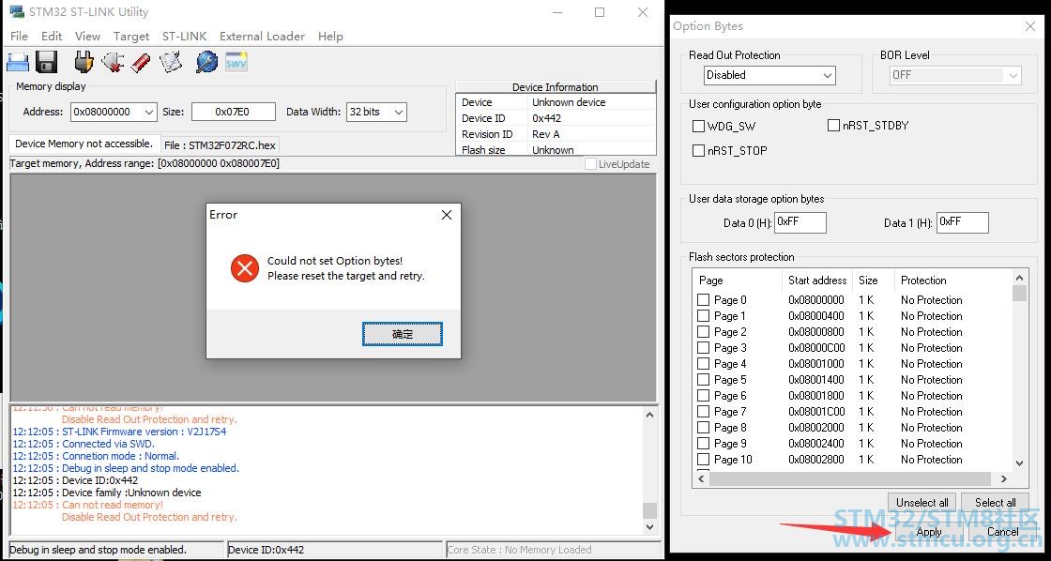Viewport: 1051px width, 561px height.
Task: Apply the option bytes settings
Action: pyautogui.click(x=929, y=532)
